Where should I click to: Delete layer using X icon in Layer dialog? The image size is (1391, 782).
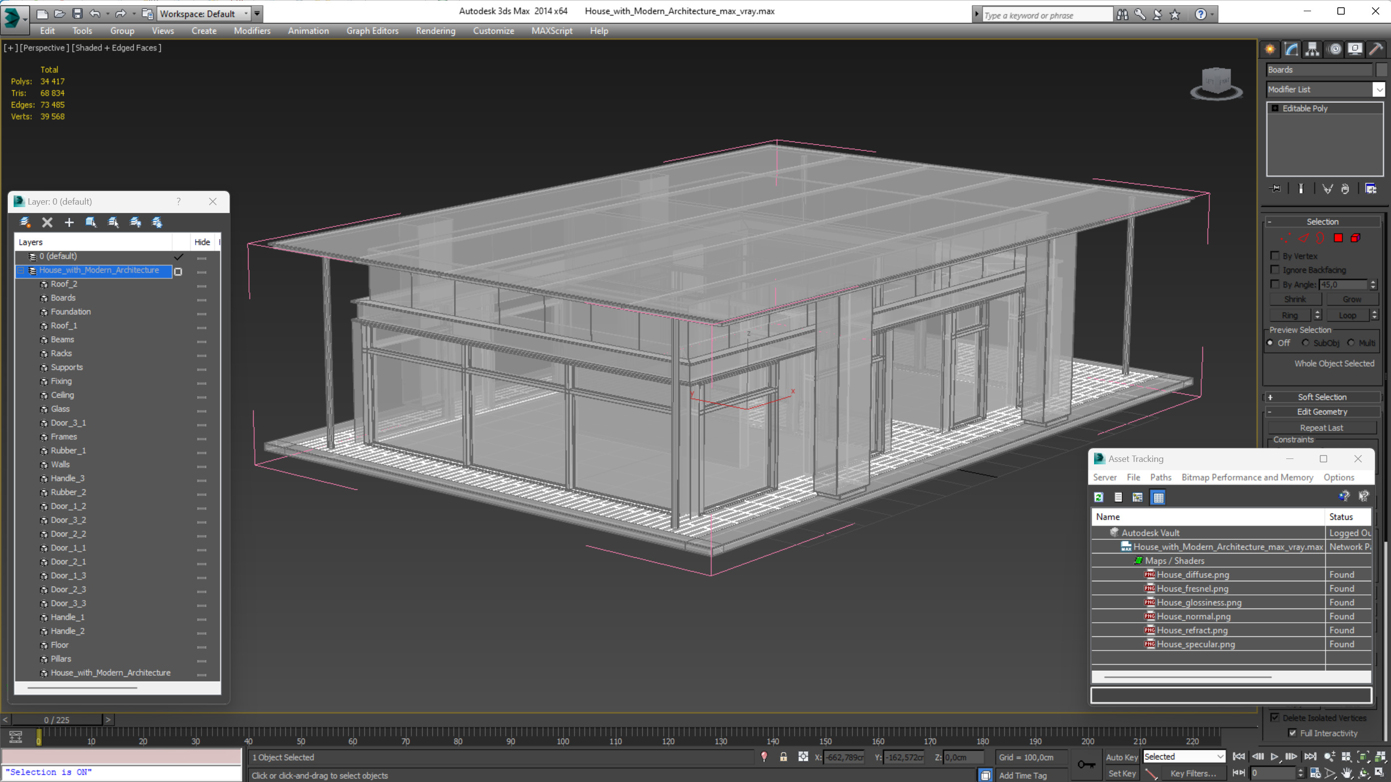(x=47, y=222)
